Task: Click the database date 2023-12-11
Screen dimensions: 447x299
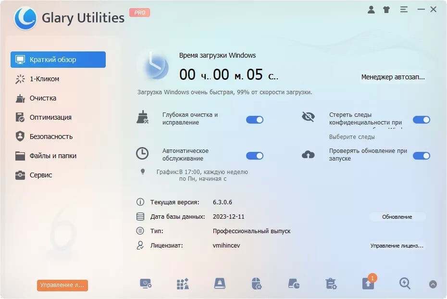Action: (229, 217)
